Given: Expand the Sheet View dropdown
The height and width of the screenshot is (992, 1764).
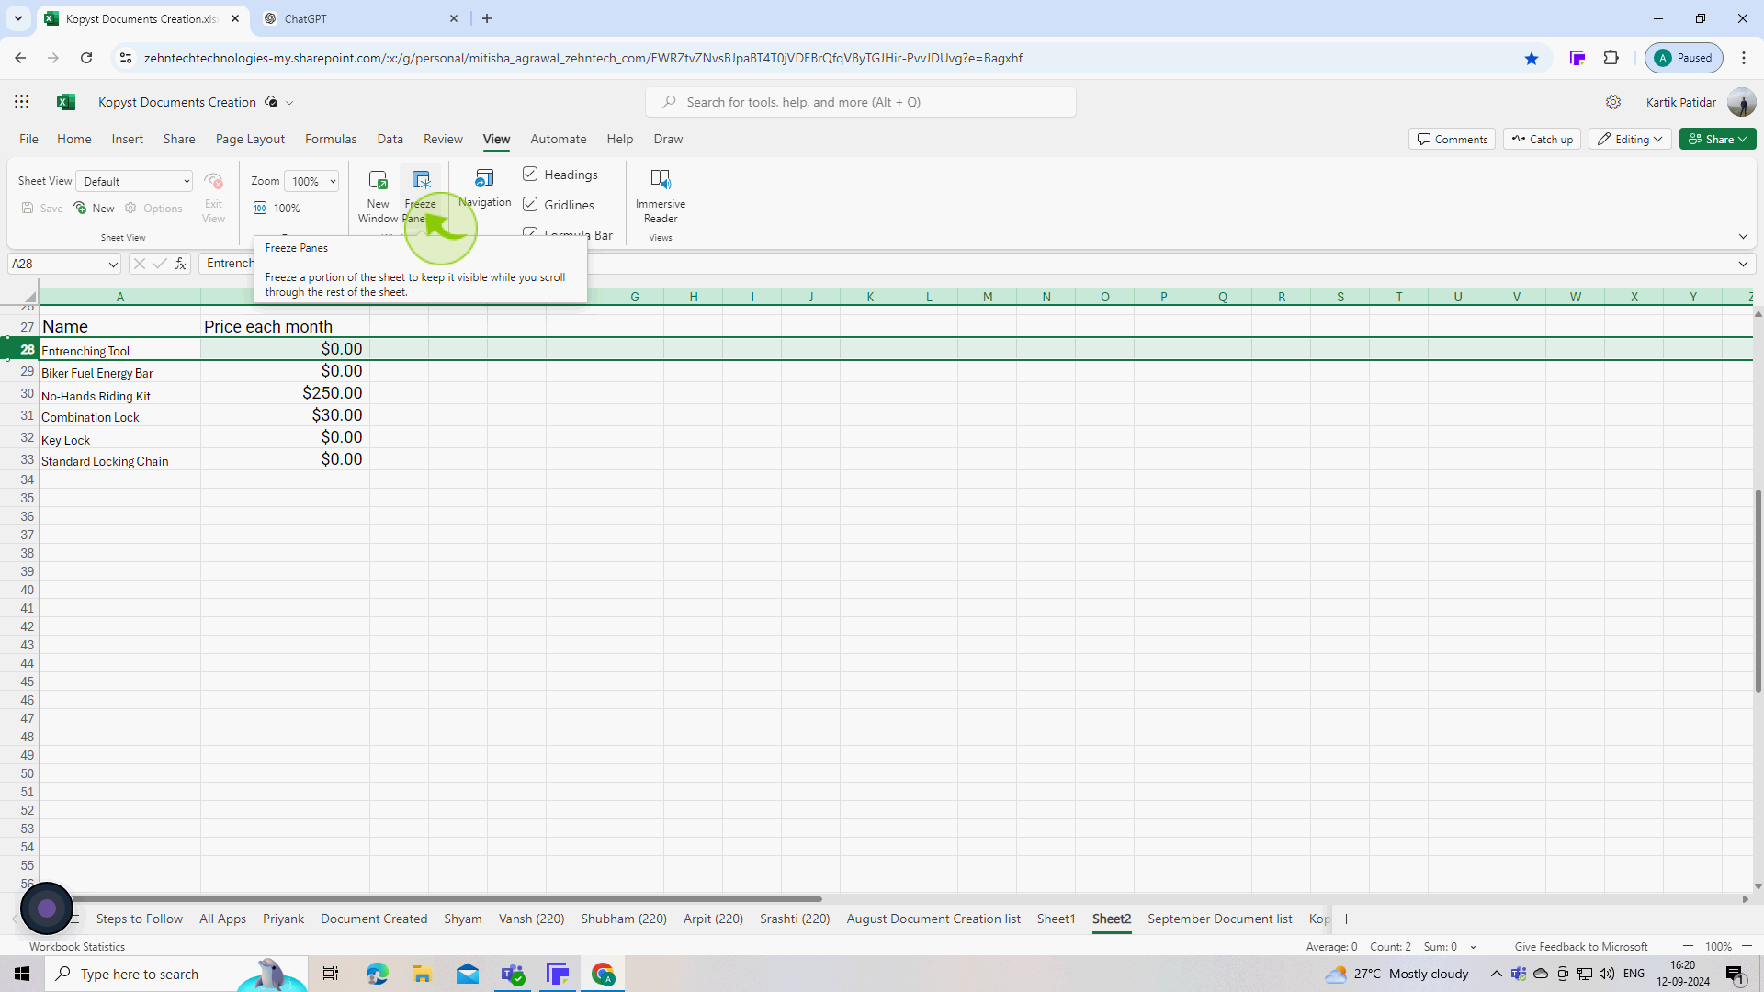Looking at the screenshot, I should [187, 180].
